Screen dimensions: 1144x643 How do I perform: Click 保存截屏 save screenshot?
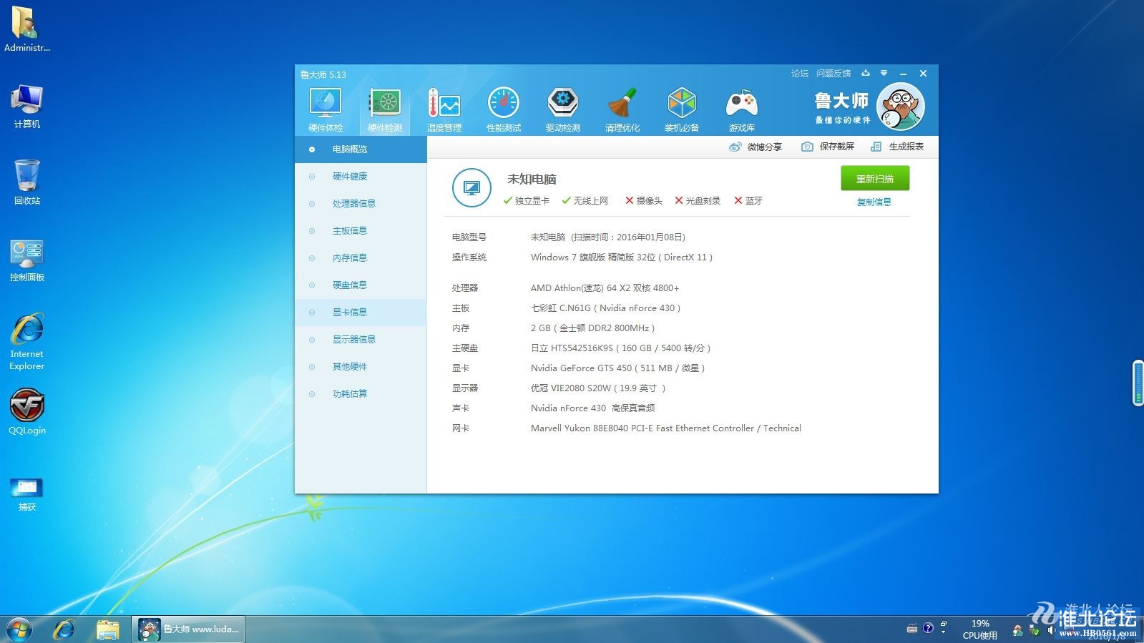point(828,147)
